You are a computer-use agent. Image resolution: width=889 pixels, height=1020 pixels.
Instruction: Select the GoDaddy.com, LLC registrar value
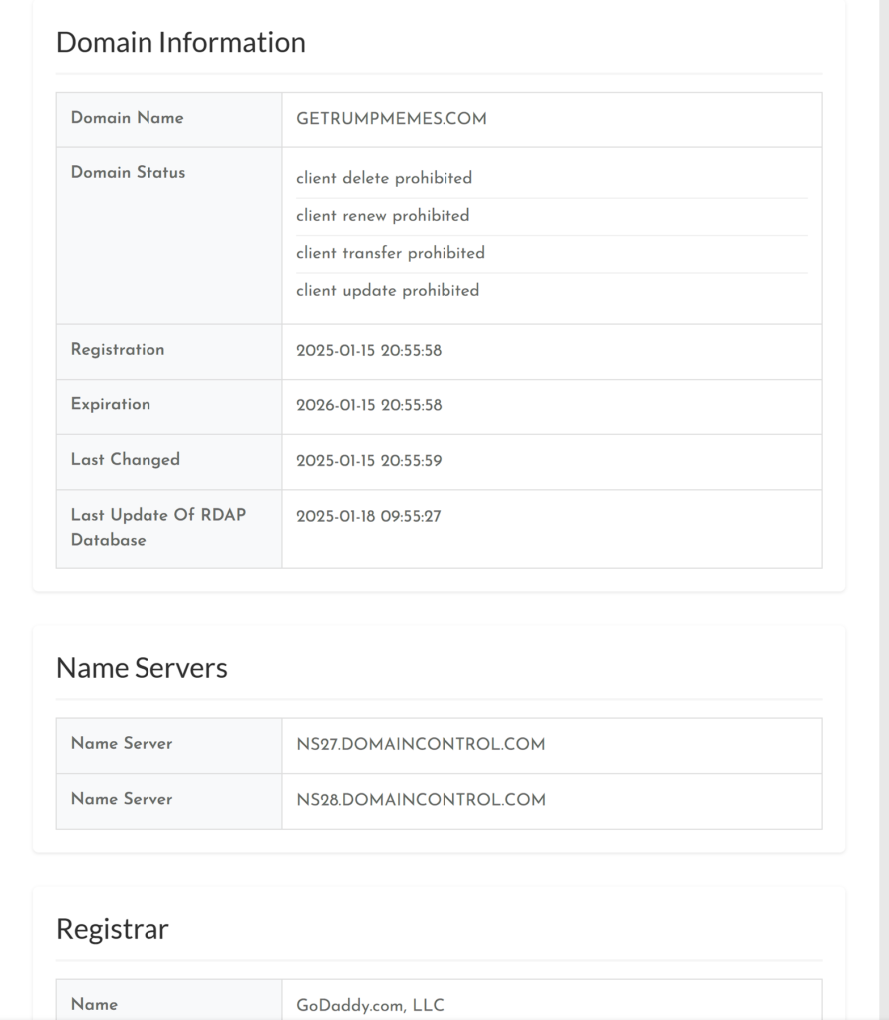pyautogui.click(x=370, y=1006)
